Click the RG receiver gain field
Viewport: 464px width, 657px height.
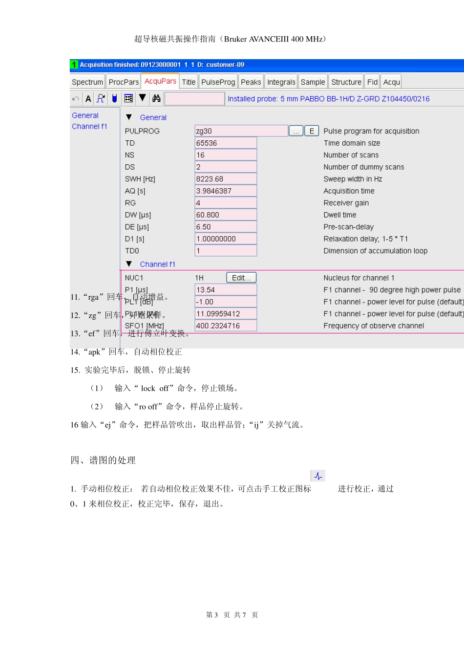click(226, 203)
